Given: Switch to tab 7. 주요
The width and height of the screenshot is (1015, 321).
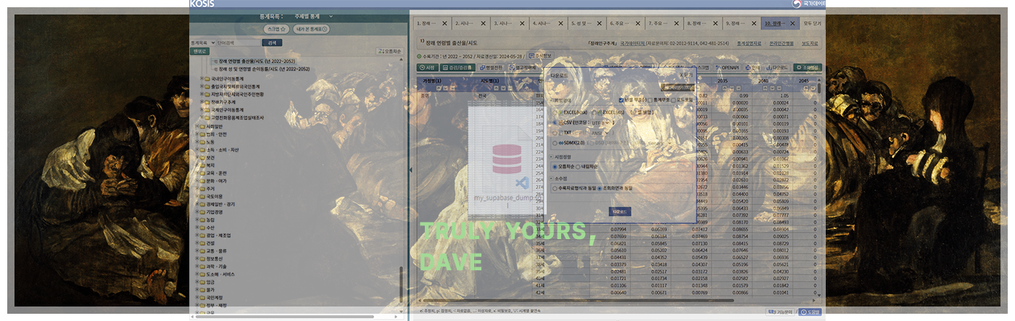Looking at the screenshot, I should tap(665, 23).
